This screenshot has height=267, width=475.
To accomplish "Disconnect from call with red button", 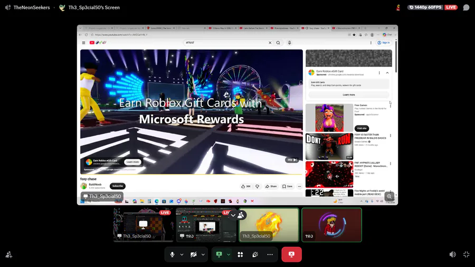I will coord(291,254).
